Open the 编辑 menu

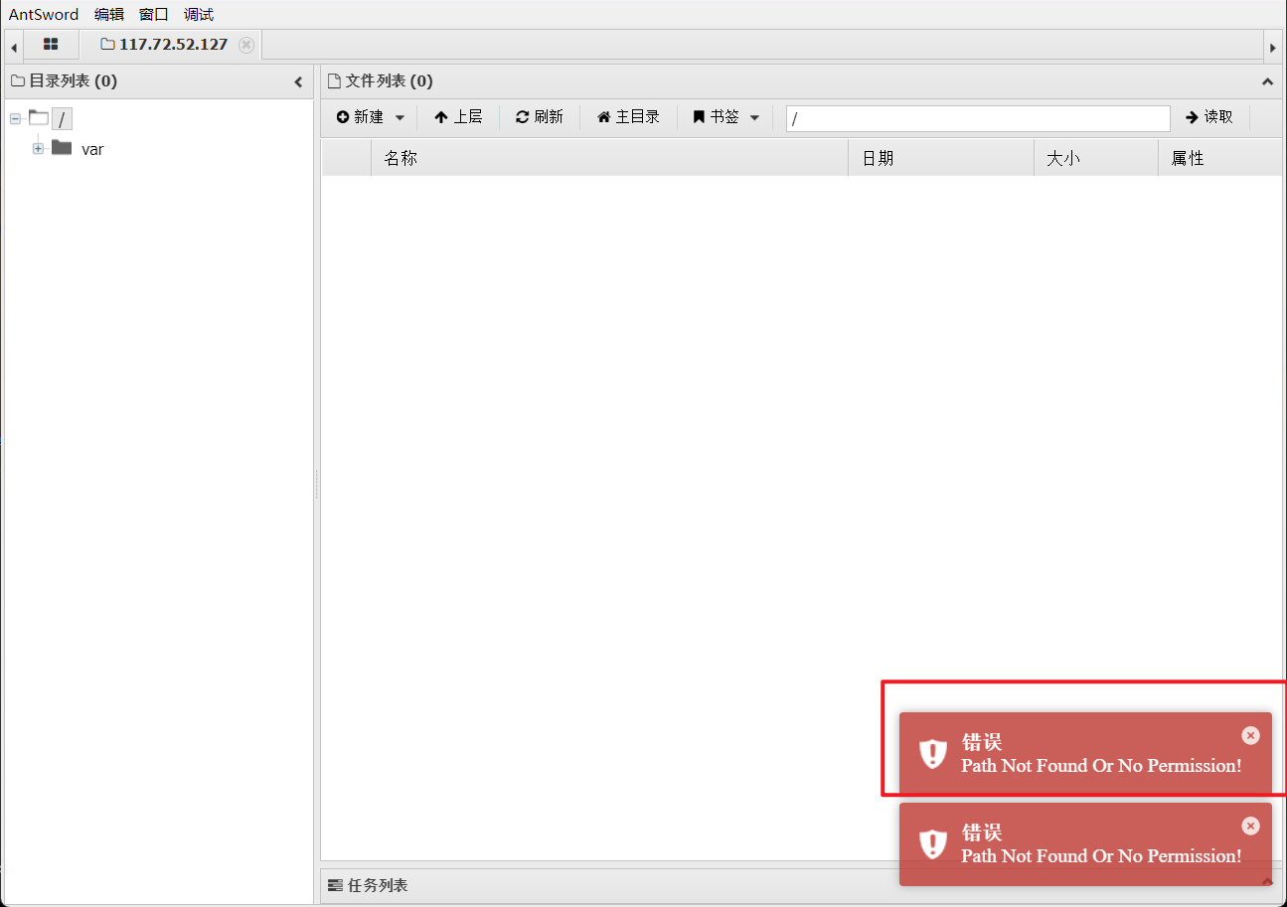click(109, 14)
